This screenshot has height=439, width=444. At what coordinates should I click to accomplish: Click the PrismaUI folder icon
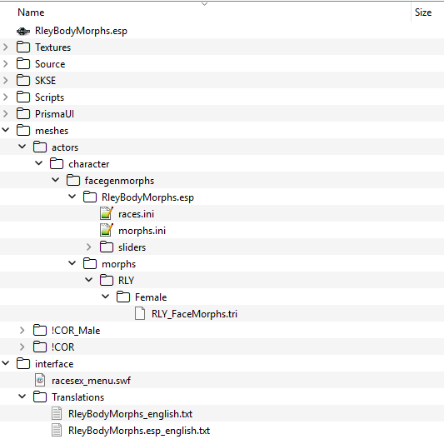click(x=23, y=114)
